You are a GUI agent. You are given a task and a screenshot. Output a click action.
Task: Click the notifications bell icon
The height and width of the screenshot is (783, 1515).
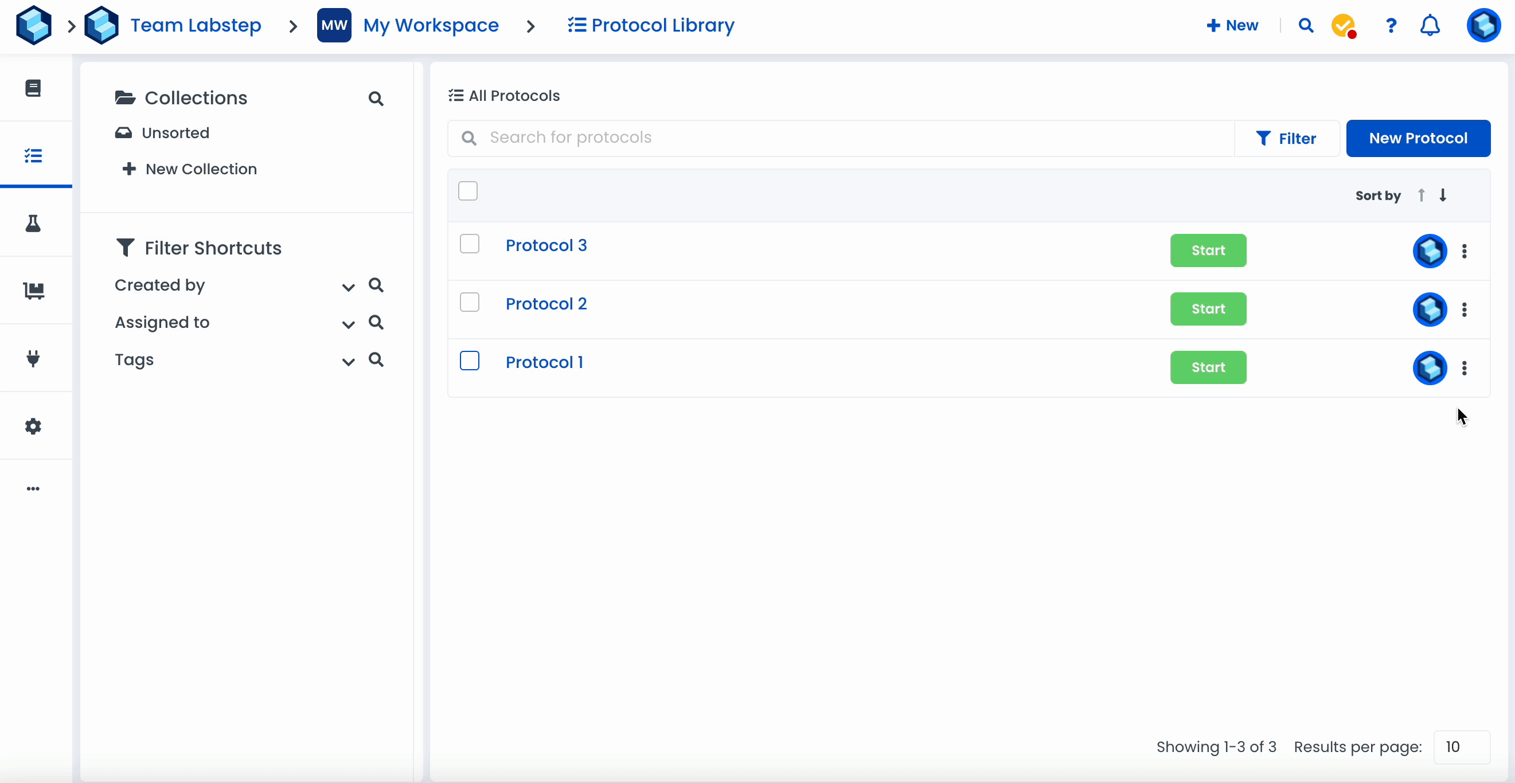pos(1430,26)
